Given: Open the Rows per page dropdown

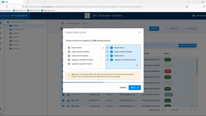Looking at the screenshot, I should point(164,110).
